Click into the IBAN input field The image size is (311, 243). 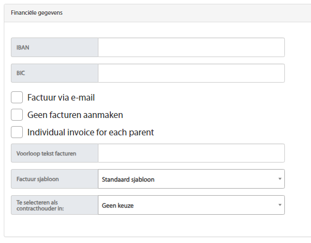tap(191, 47)
